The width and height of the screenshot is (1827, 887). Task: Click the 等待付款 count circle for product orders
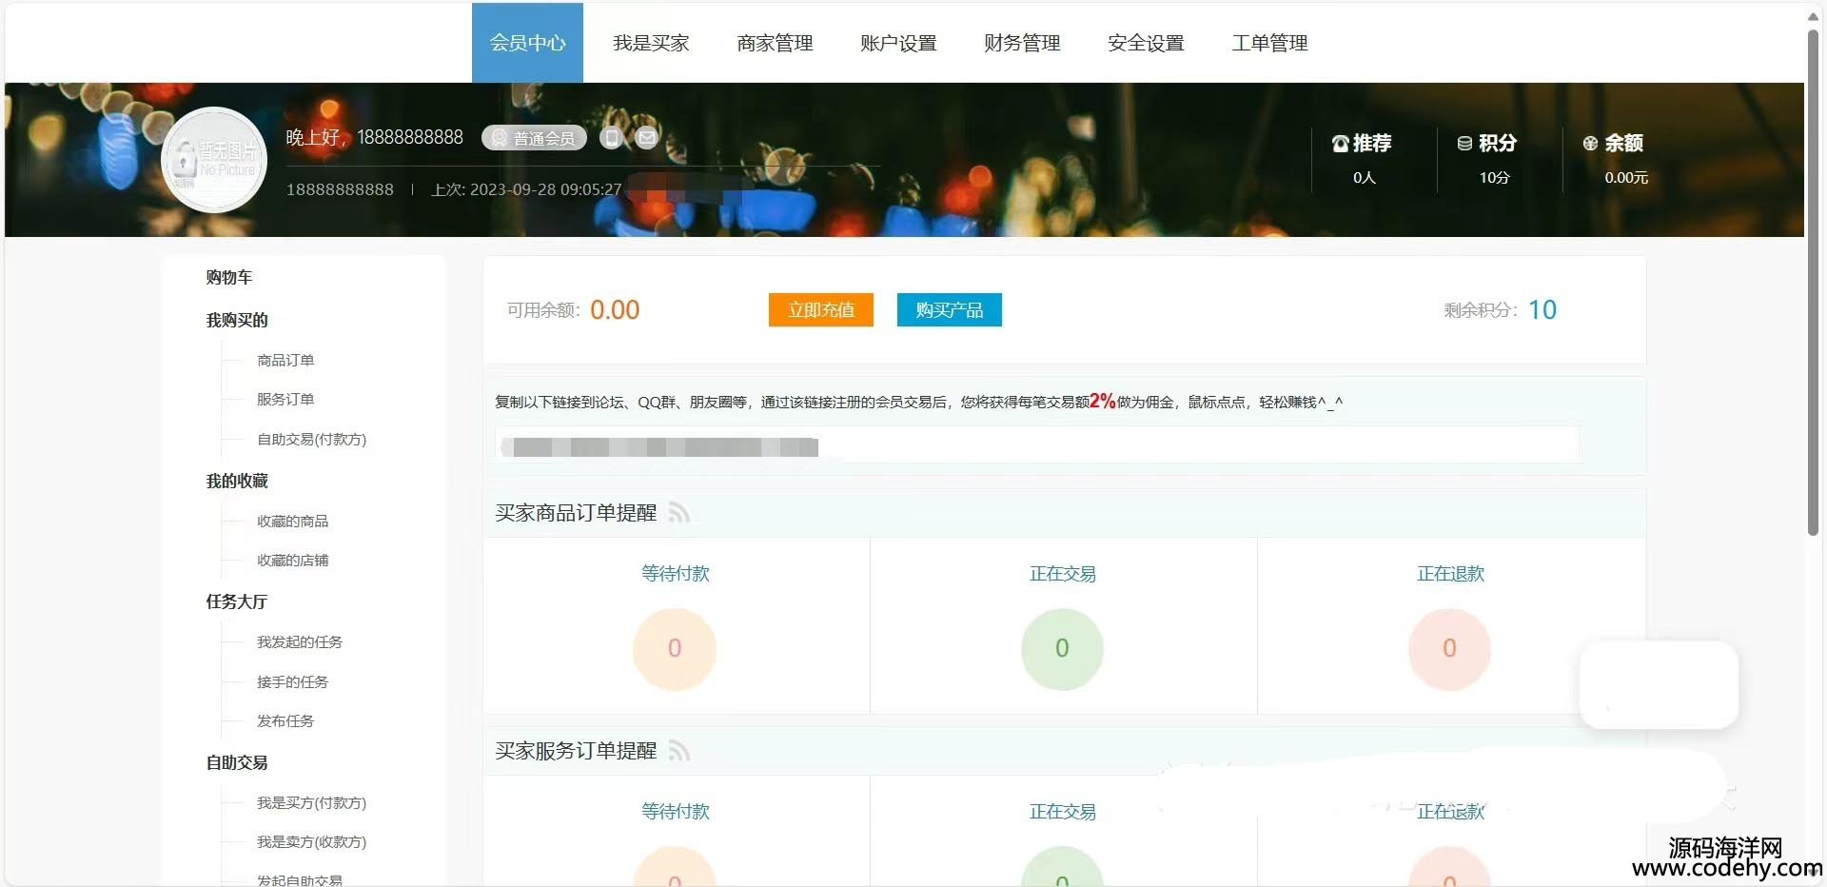click(x=675, y=649)
